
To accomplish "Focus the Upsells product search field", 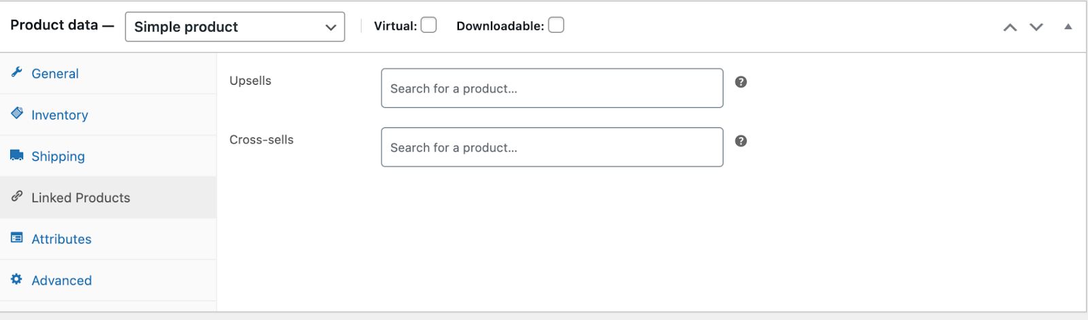I will [x=551, y=88].
